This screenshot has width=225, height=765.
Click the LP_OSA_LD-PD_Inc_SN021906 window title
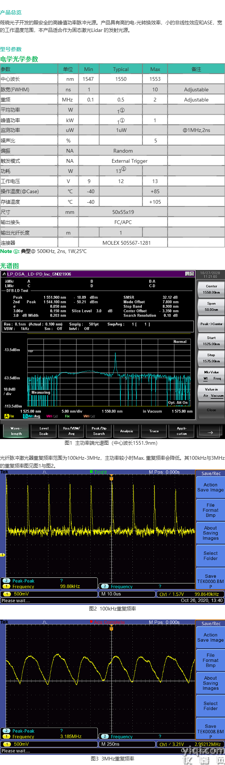pyautogui.click(x=39, y=274)
